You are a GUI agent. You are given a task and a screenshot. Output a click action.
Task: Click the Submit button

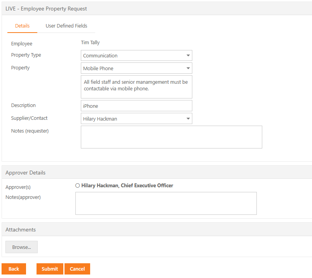point(50,269)
